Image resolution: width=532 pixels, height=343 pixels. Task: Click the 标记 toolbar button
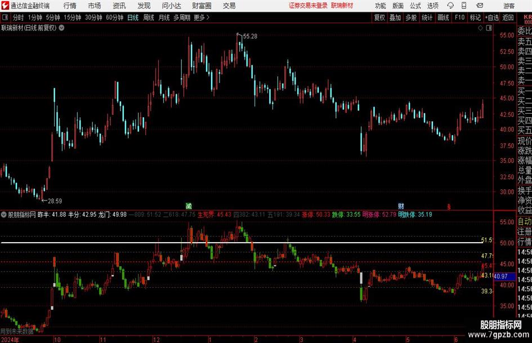pyautogui.click(x=475, y=17)
